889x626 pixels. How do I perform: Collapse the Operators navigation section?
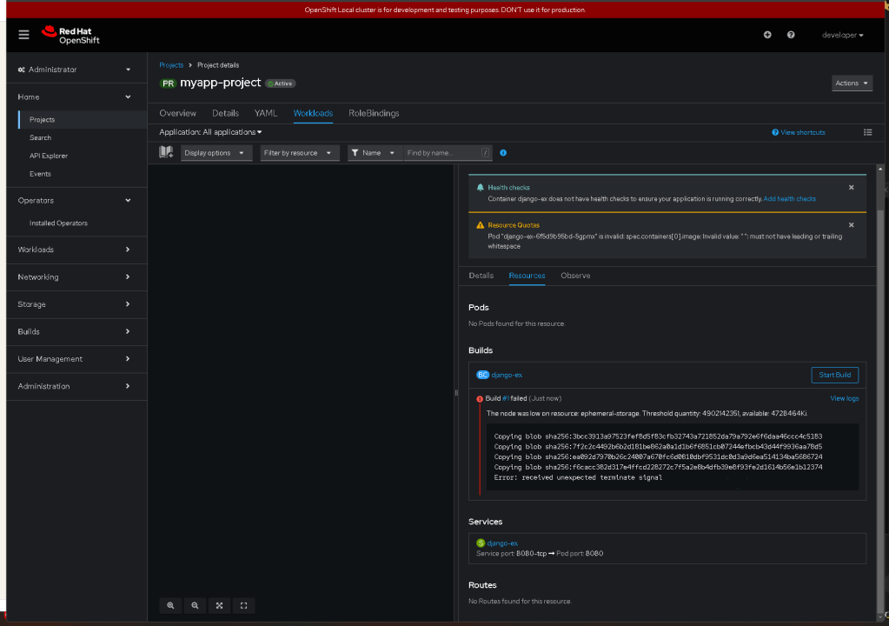[x=74, y=201]
